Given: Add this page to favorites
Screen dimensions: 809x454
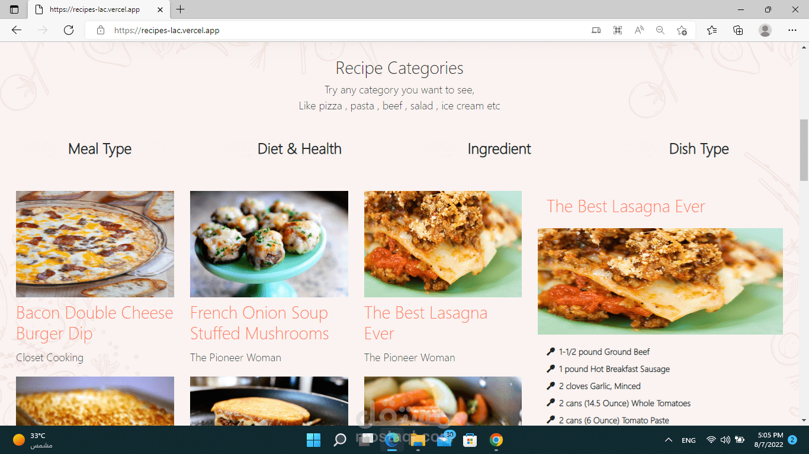Looking at the screenshot, I should click(682, 30).
